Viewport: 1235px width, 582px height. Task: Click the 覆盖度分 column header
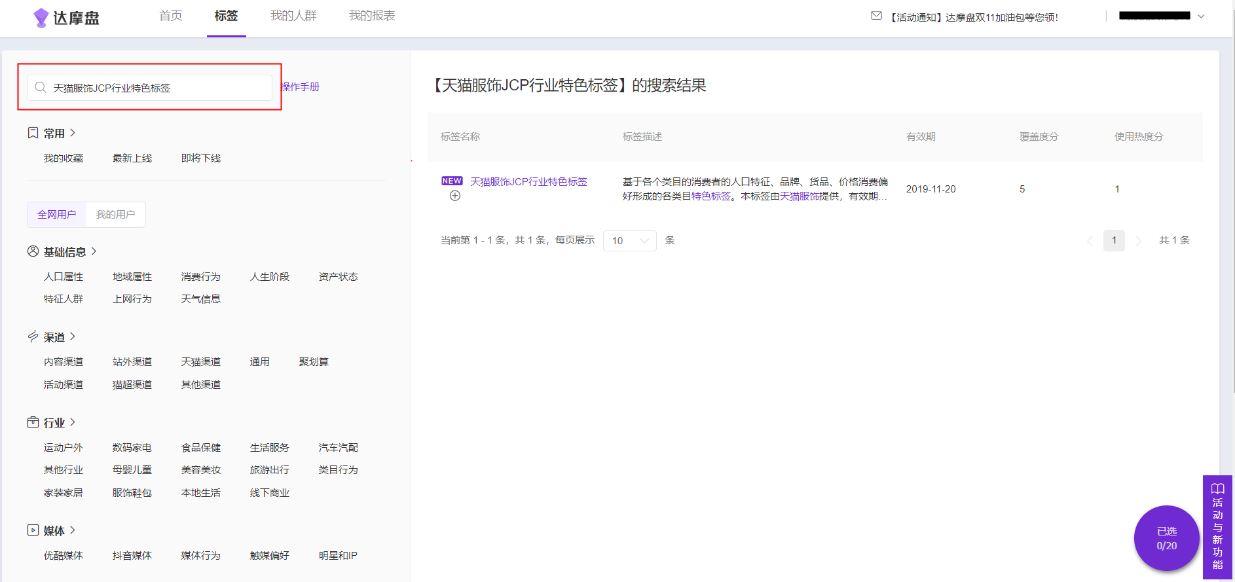coord(1039,137)
